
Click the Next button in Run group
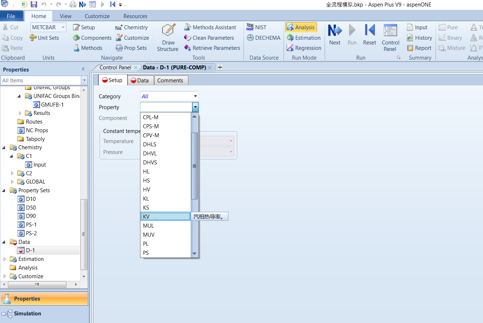(x=335, y=35)
